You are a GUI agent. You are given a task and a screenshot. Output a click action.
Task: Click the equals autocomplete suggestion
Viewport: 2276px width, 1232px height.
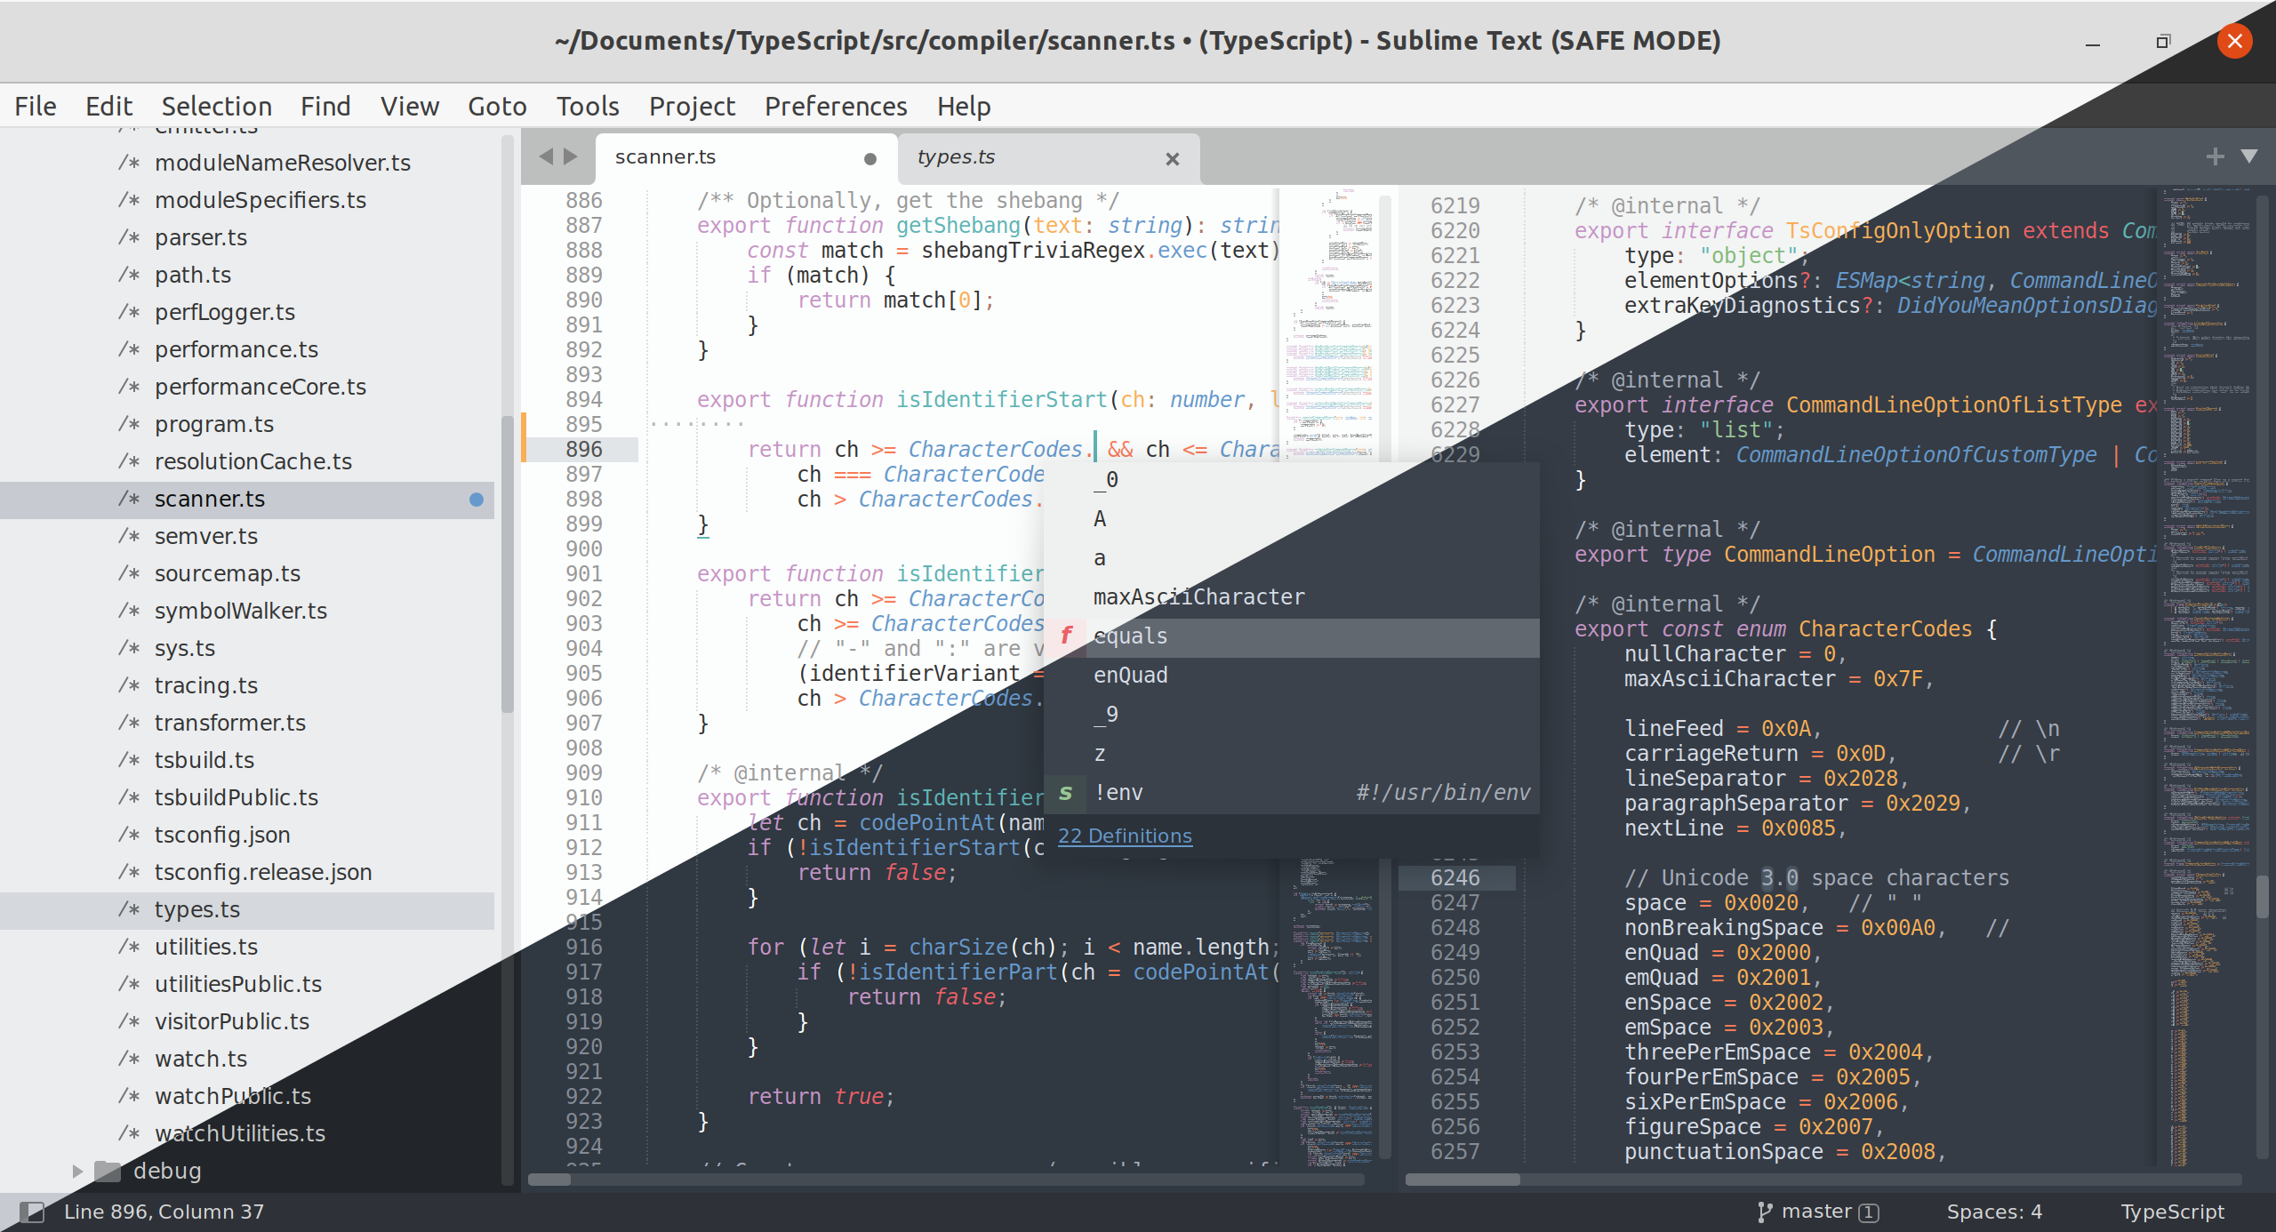pos(1130,636)
